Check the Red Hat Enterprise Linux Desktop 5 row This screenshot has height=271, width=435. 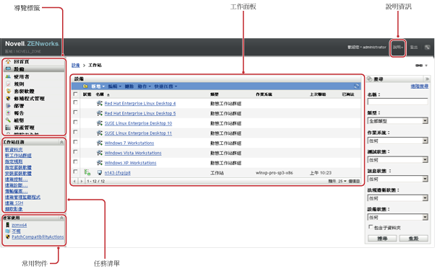tap(75, 112)
